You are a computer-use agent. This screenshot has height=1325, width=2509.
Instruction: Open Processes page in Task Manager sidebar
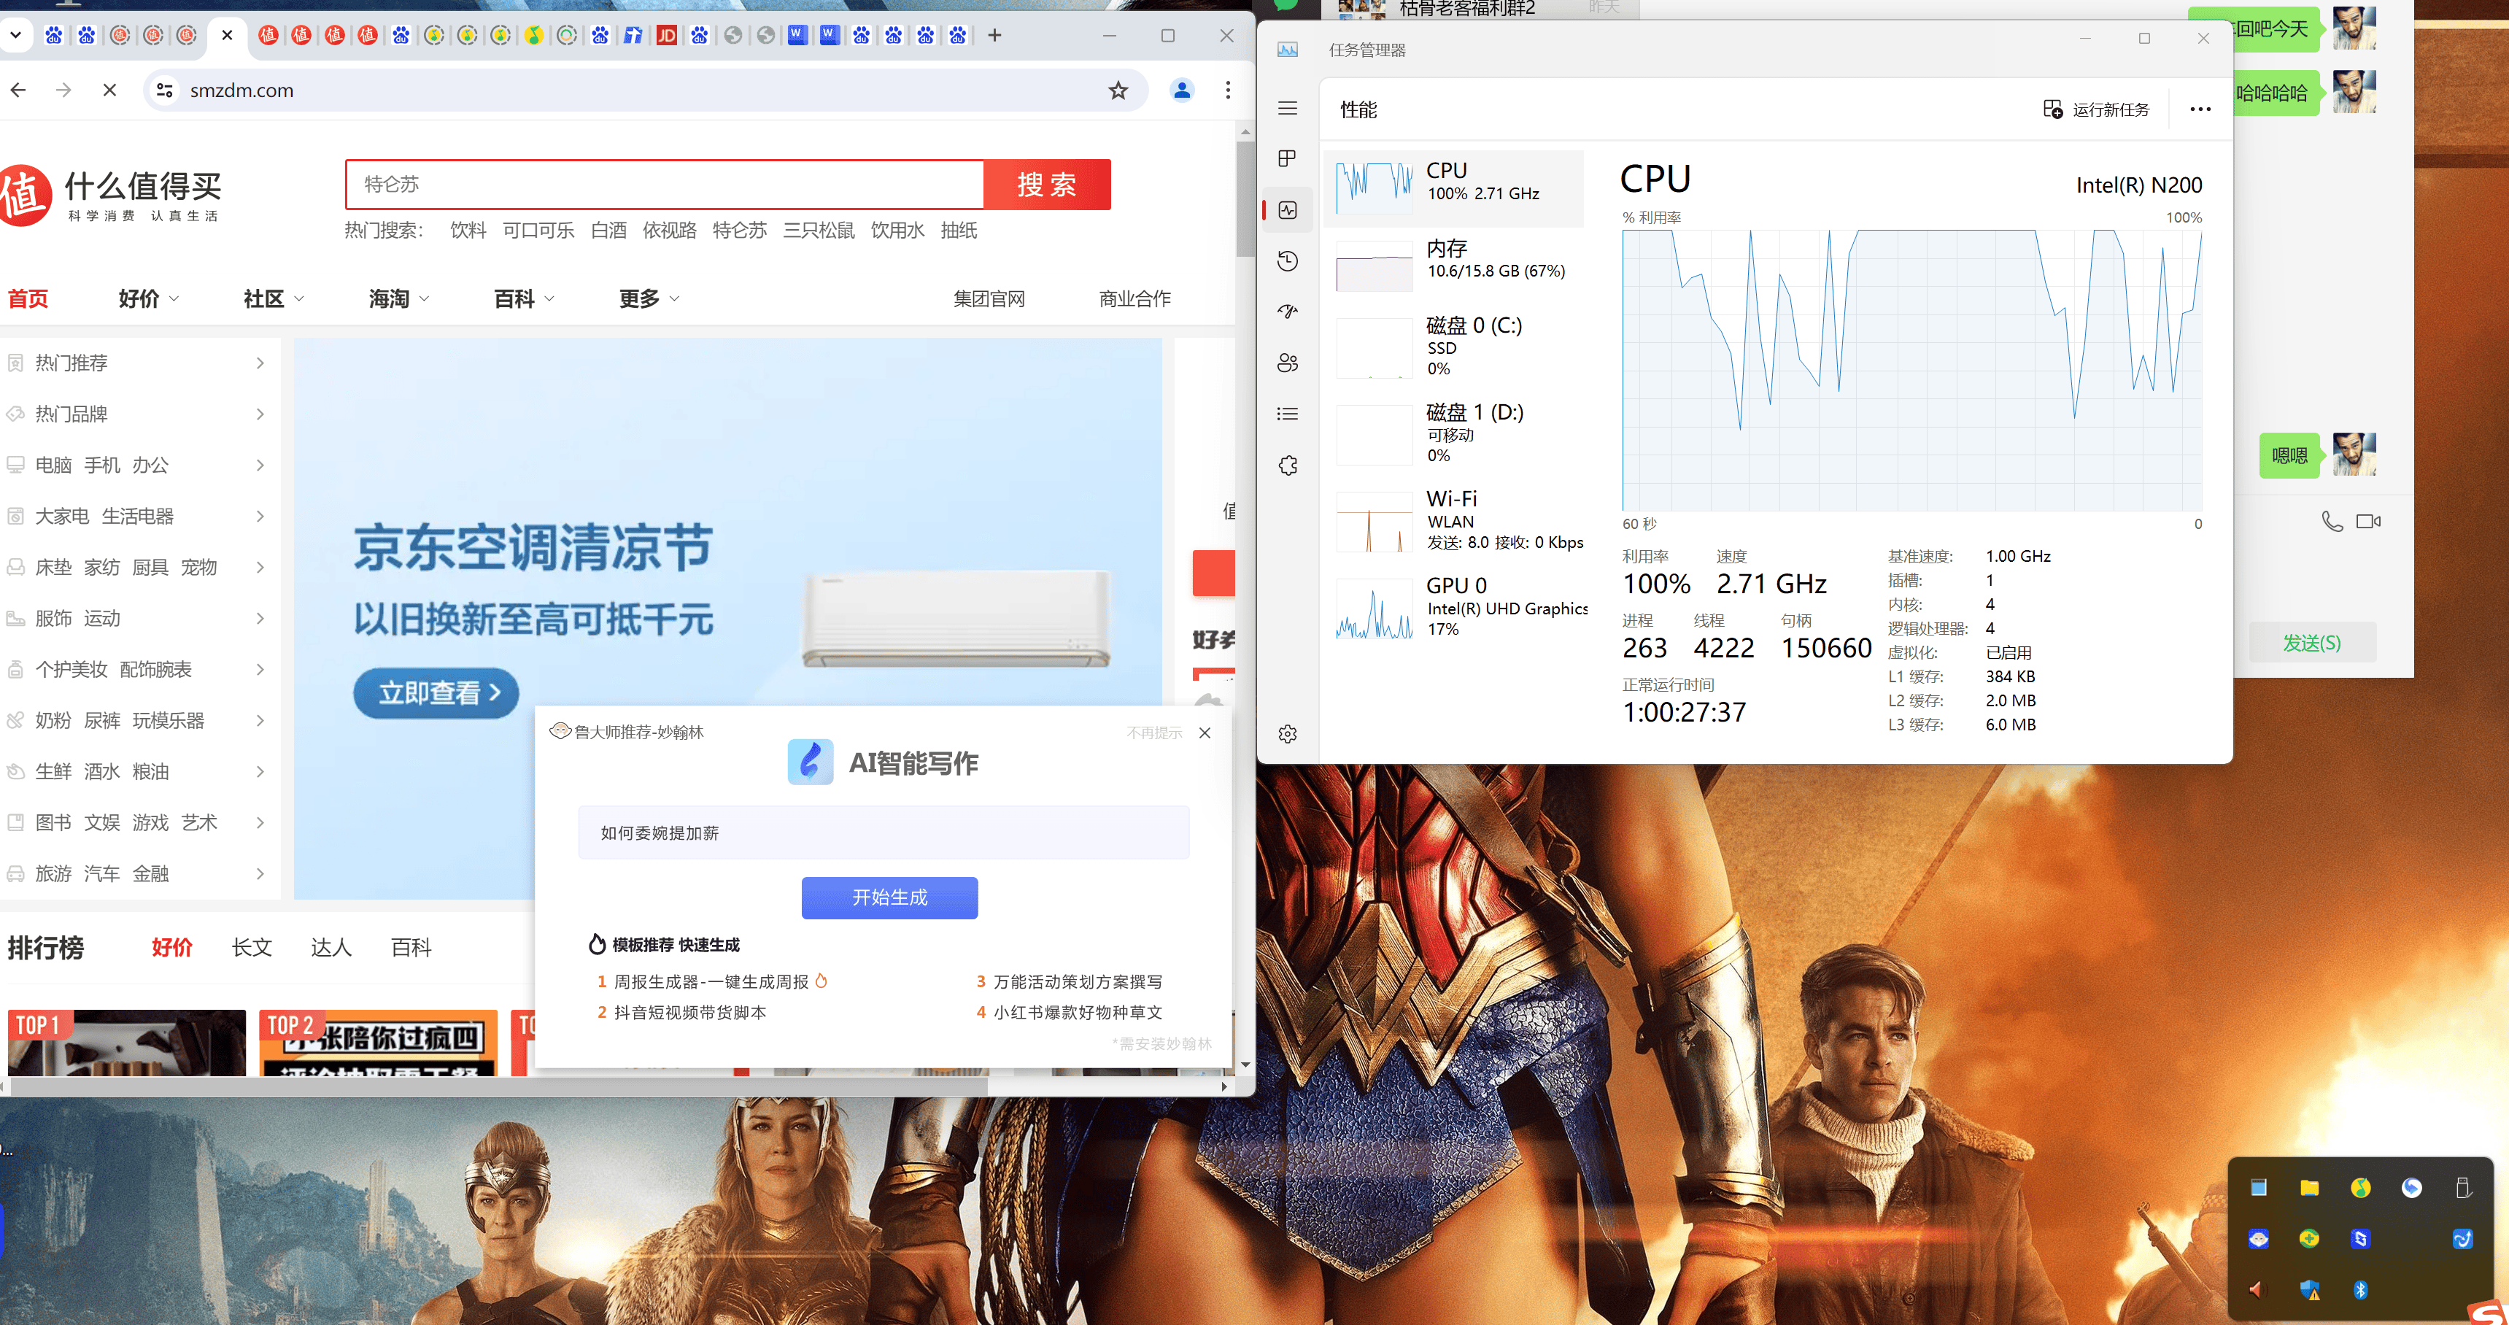(1288, 159)
